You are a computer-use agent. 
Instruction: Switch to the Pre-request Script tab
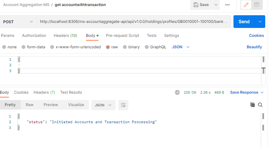[x=122, y=35]
